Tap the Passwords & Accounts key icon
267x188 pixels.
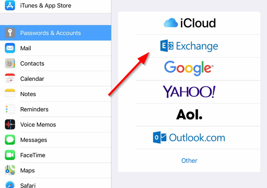[x=10, y=33]
